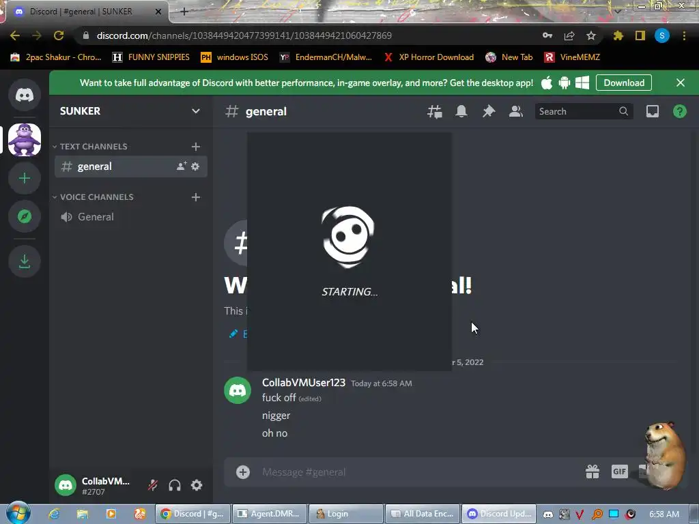
Task: Open Chrome profile S avatar
Action: tap(662, 35)
